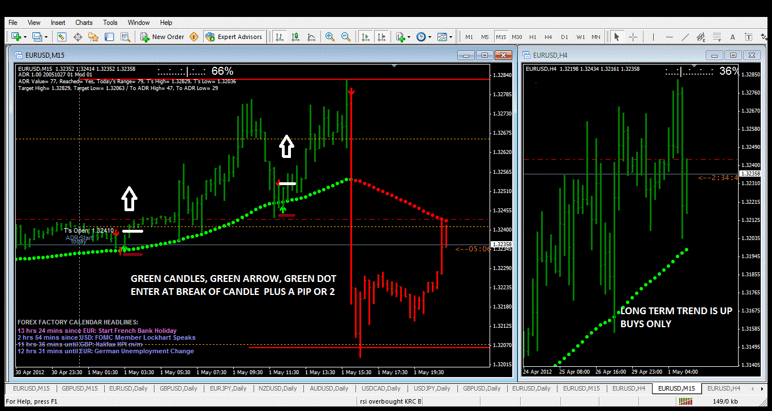Toggle Chart Shift mode
This screenshot has width=772, height=411.
(x=381, y=37)
